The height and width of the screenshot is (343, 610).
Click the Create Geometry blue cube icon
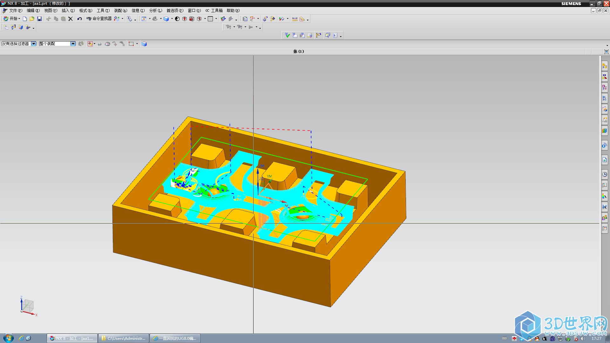[x=21, y=27]
